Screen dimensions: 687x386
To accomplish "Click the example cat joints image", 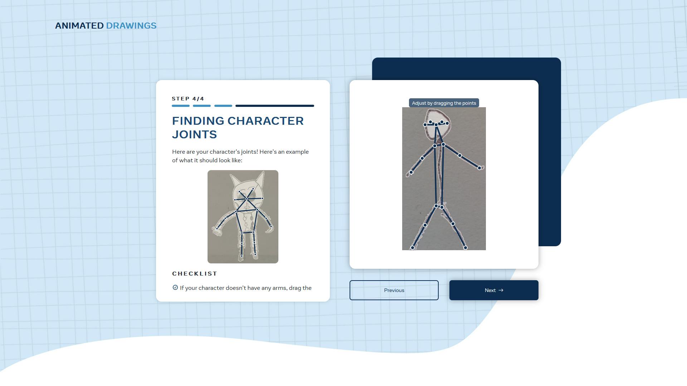I will 243,217.
